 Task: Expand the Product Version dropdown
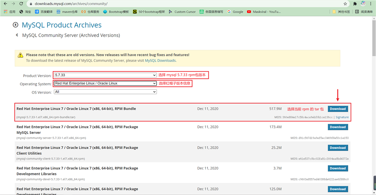pyautogui.click(x=105, y=75)
